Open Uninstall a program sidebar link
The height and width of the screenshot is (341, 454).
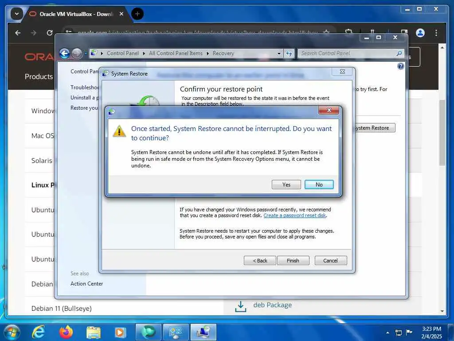[85, 98]
